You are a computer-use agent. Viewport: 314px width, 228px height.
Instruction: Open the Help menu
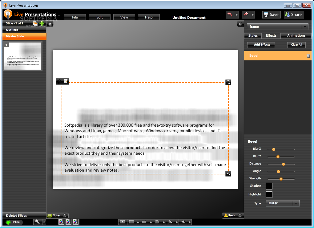click(x=149, y=17)
